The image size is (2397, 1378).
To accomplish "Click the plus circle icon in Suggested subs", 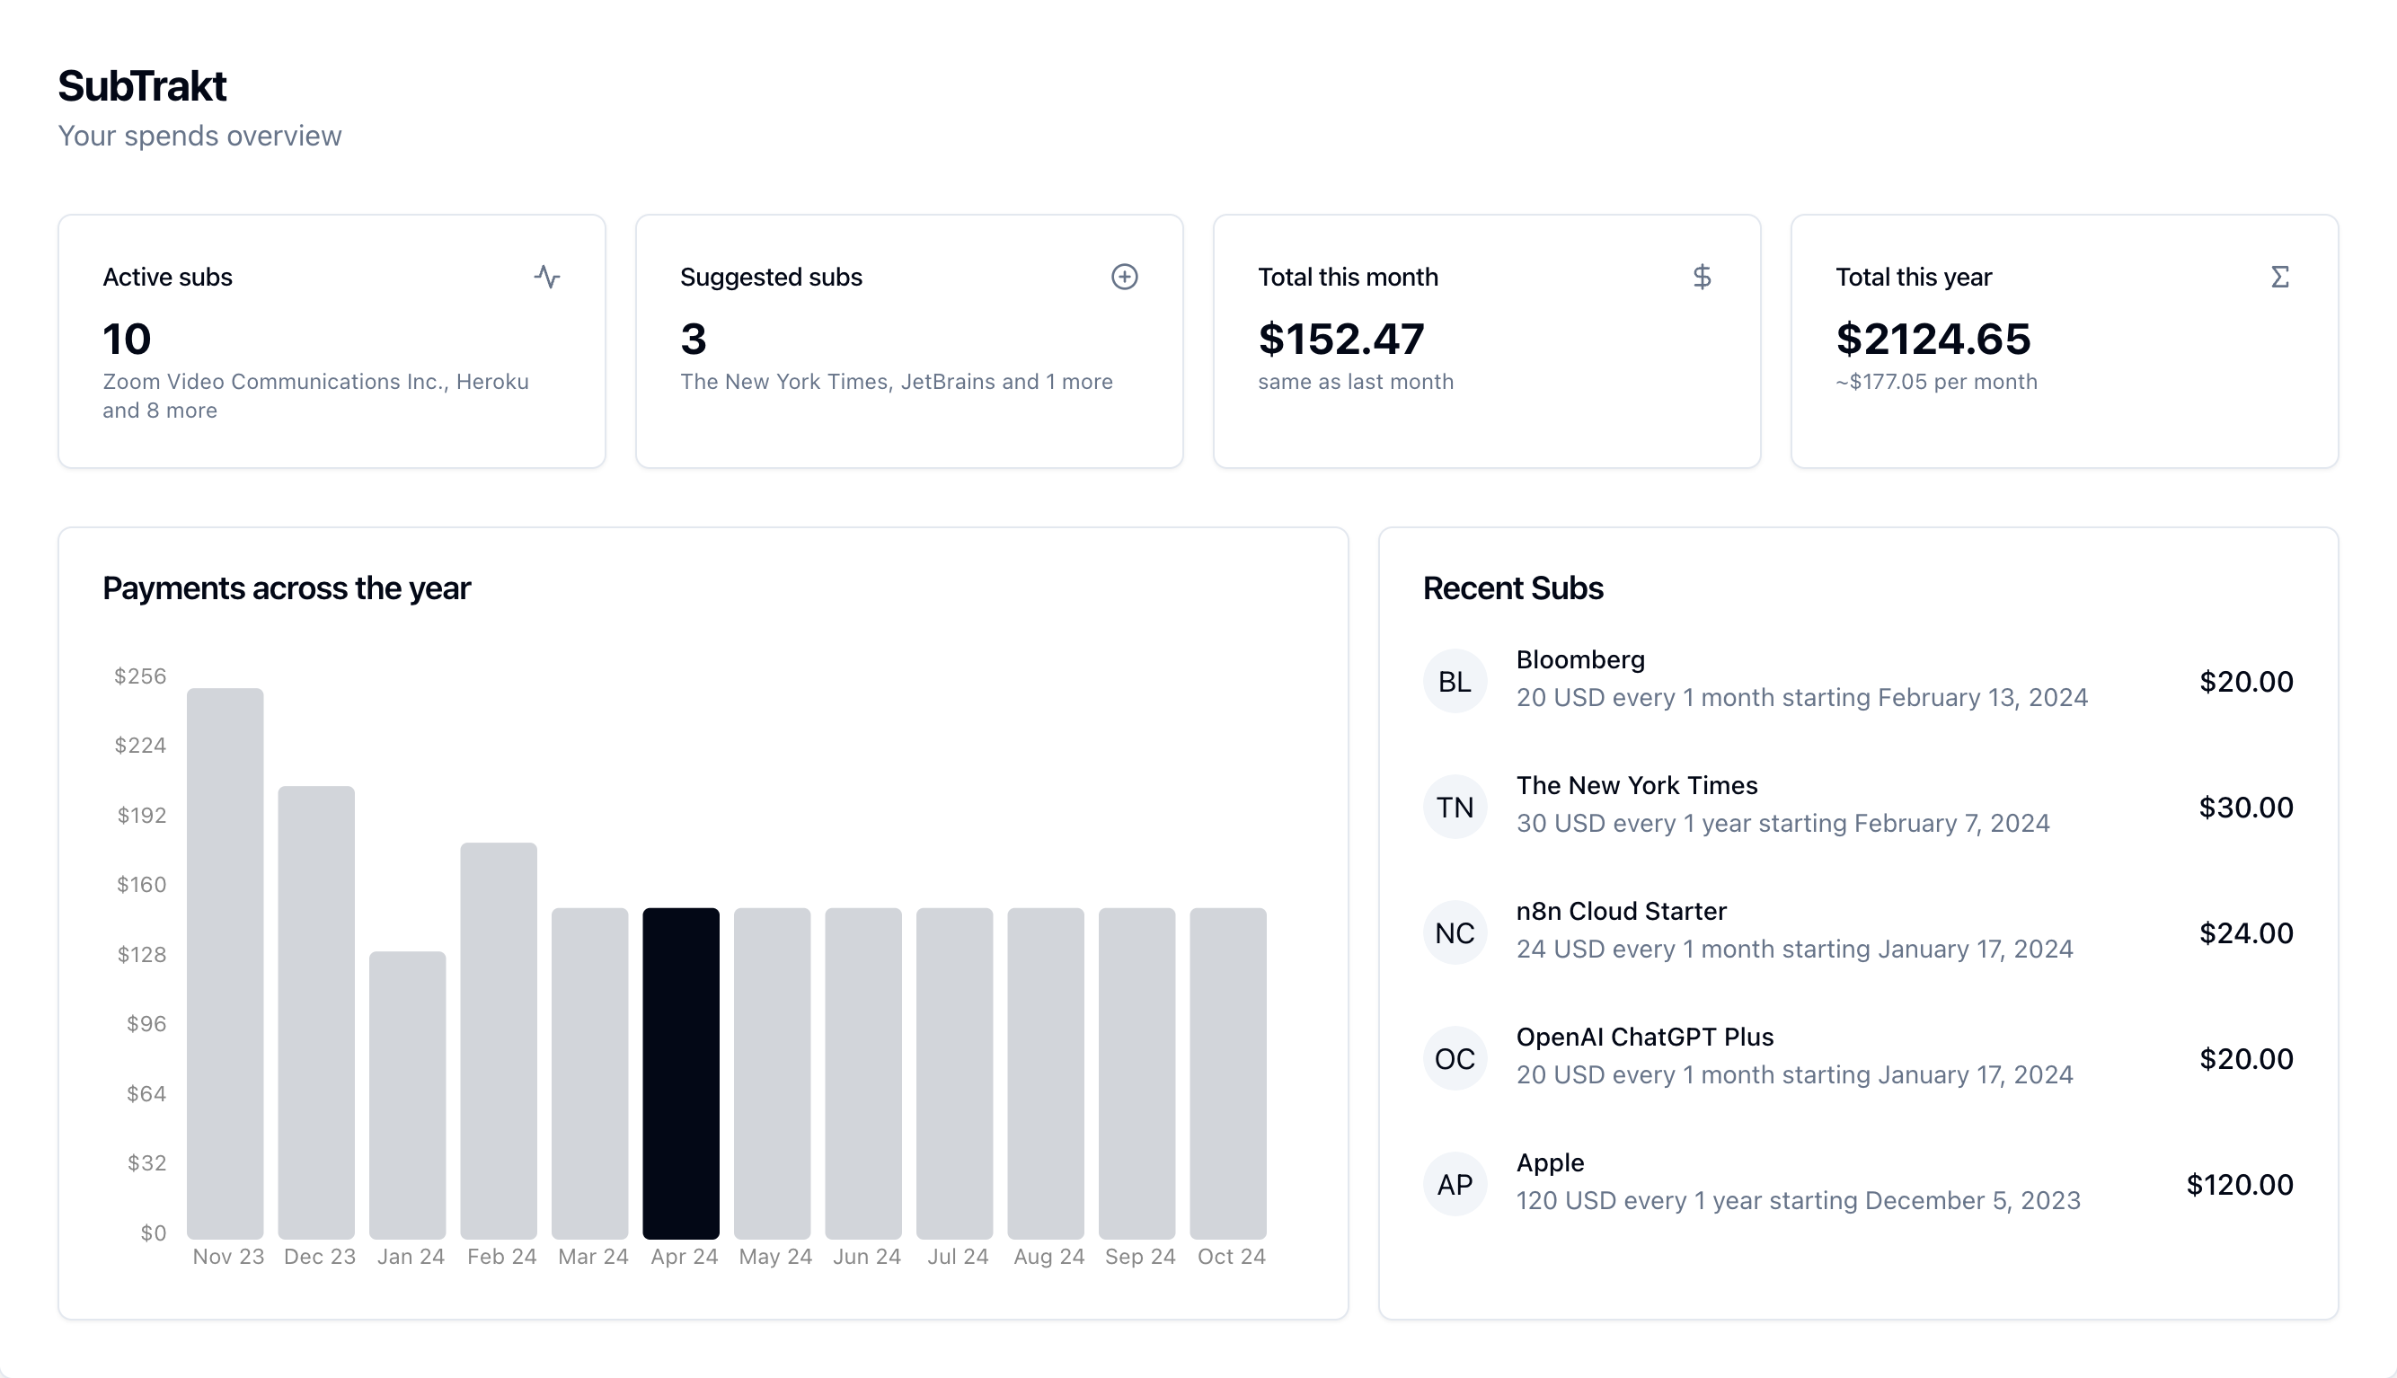I will pyautogui.click(x=1124, y=278).
